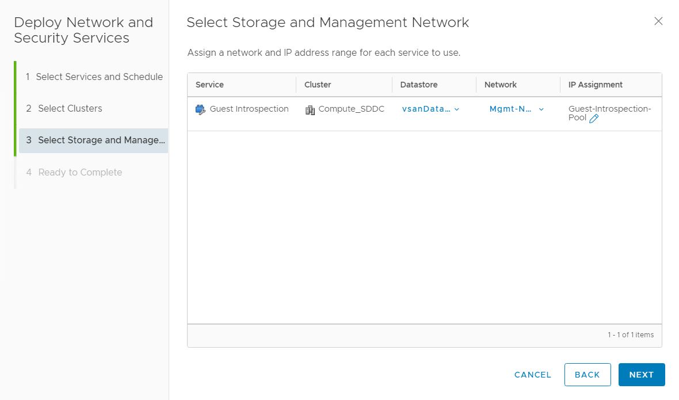
Task: Edit the IP pool via pencil icon
Action: [x=594, y=119]
